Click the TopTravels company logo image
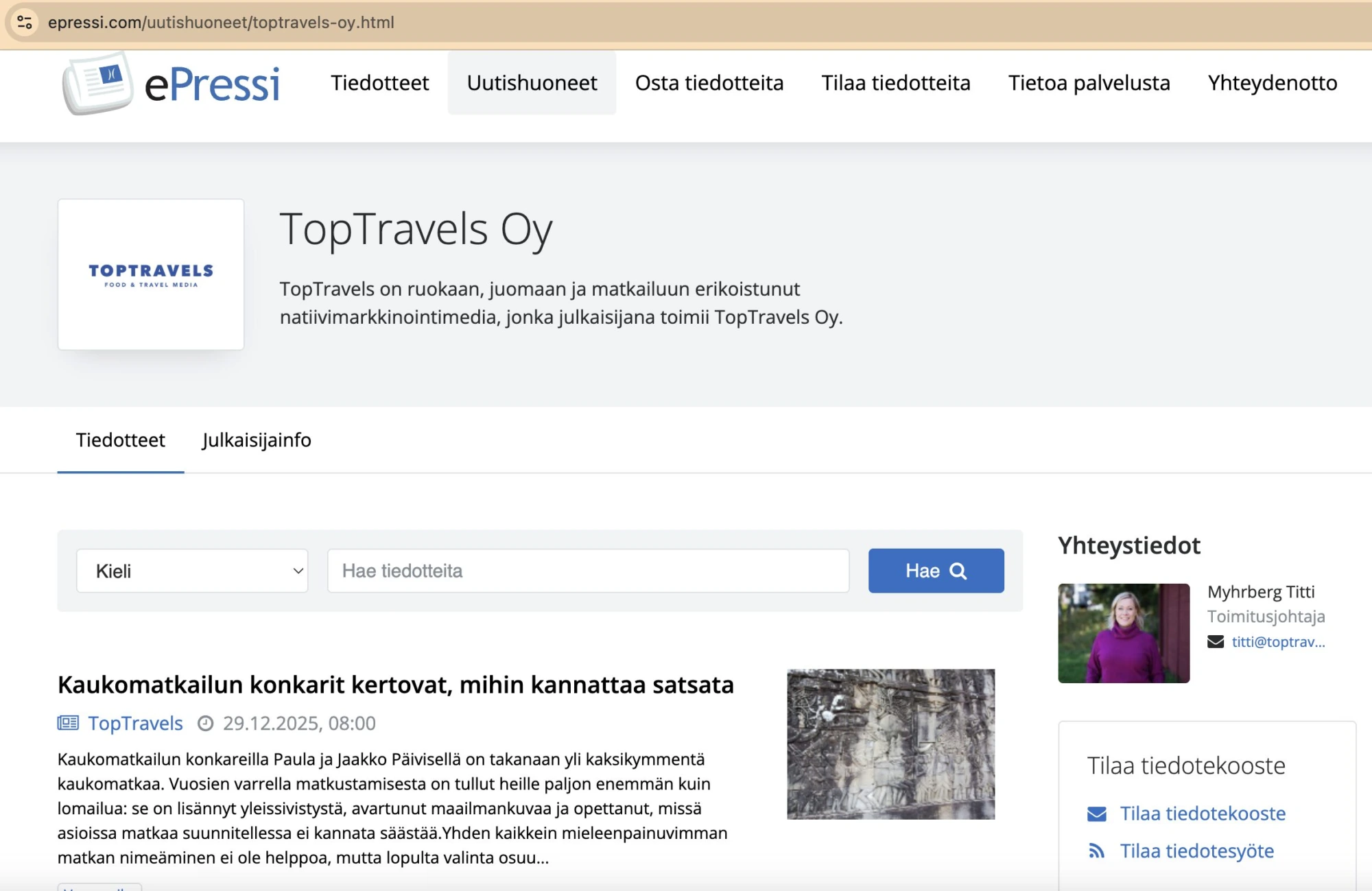This screenshot has width=1372, height=891. click(151, 274)
